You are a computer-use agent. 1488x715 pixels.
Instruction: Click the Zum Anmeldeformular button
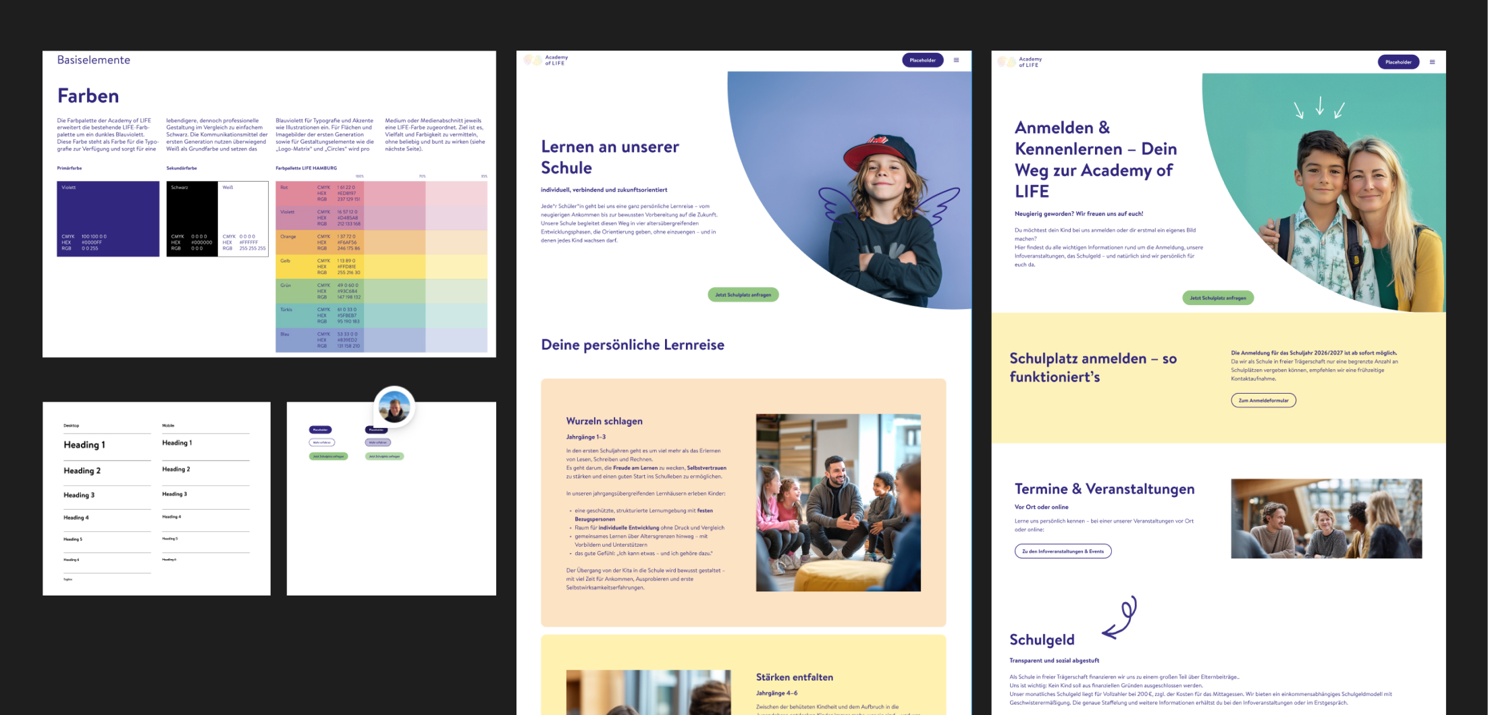click(1263, 400)
